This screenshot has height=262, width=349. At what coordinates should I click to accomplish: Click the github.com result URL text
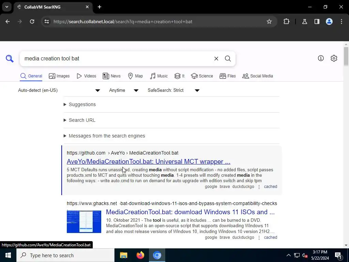click(122, 153)
